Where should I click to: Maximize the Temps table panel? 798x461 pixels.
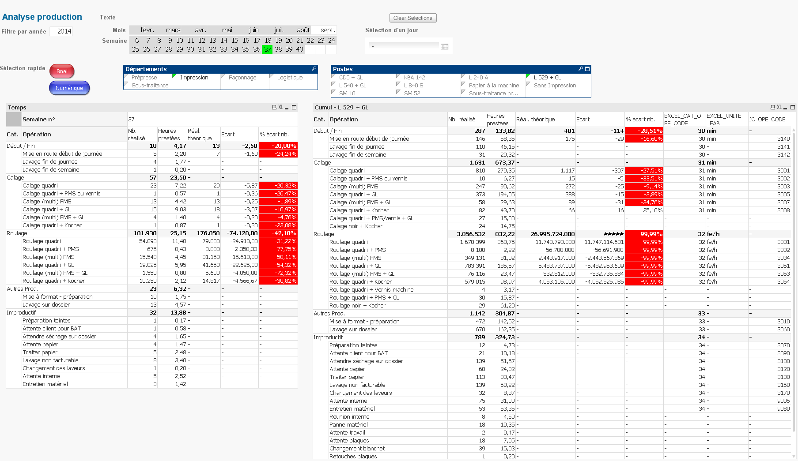coord(294,107)
